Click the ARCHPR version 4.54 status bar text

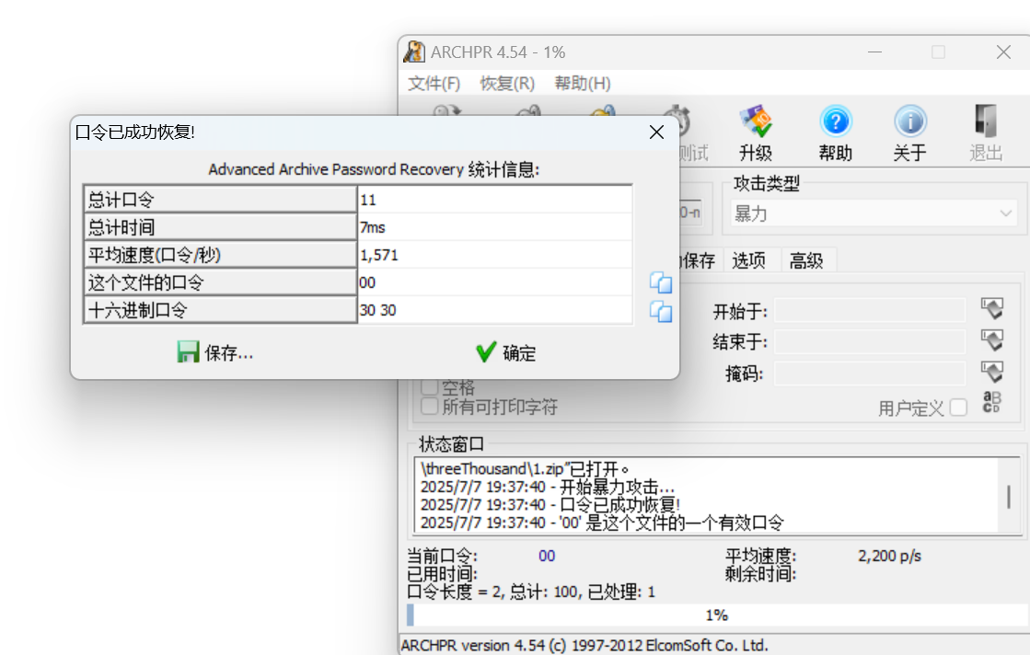[584, 645]
